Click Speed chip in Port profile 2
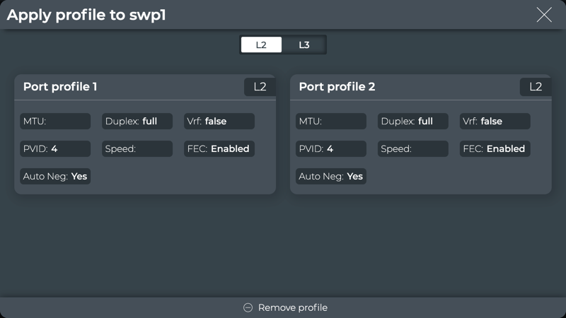Viewport: 566px width, 318px height. pos(413,148)
